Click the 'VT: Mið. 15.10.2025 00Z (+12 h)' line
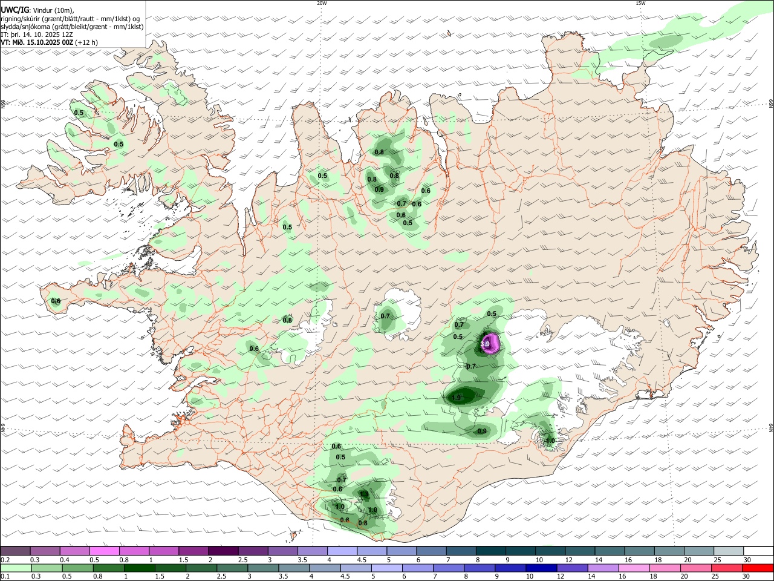The height and width of the screenshot is (581, 774). 49,42
